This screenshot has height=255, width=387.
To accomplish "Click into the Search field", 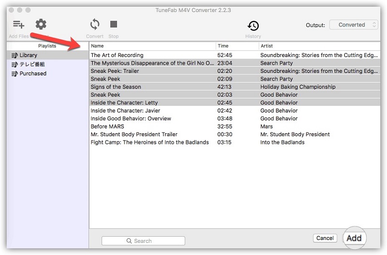I will [x=143, y=241].
